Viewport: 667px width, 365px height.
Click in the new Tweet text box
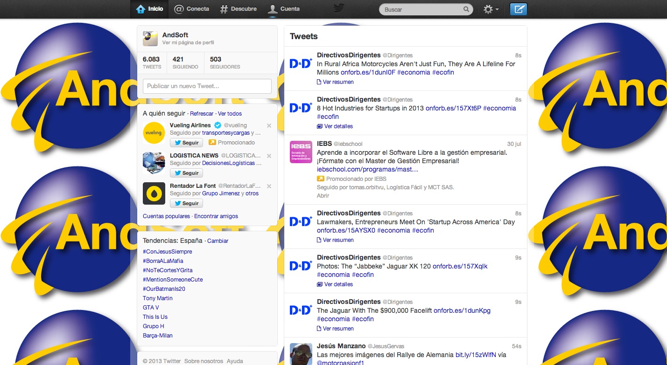coord(207,86)
